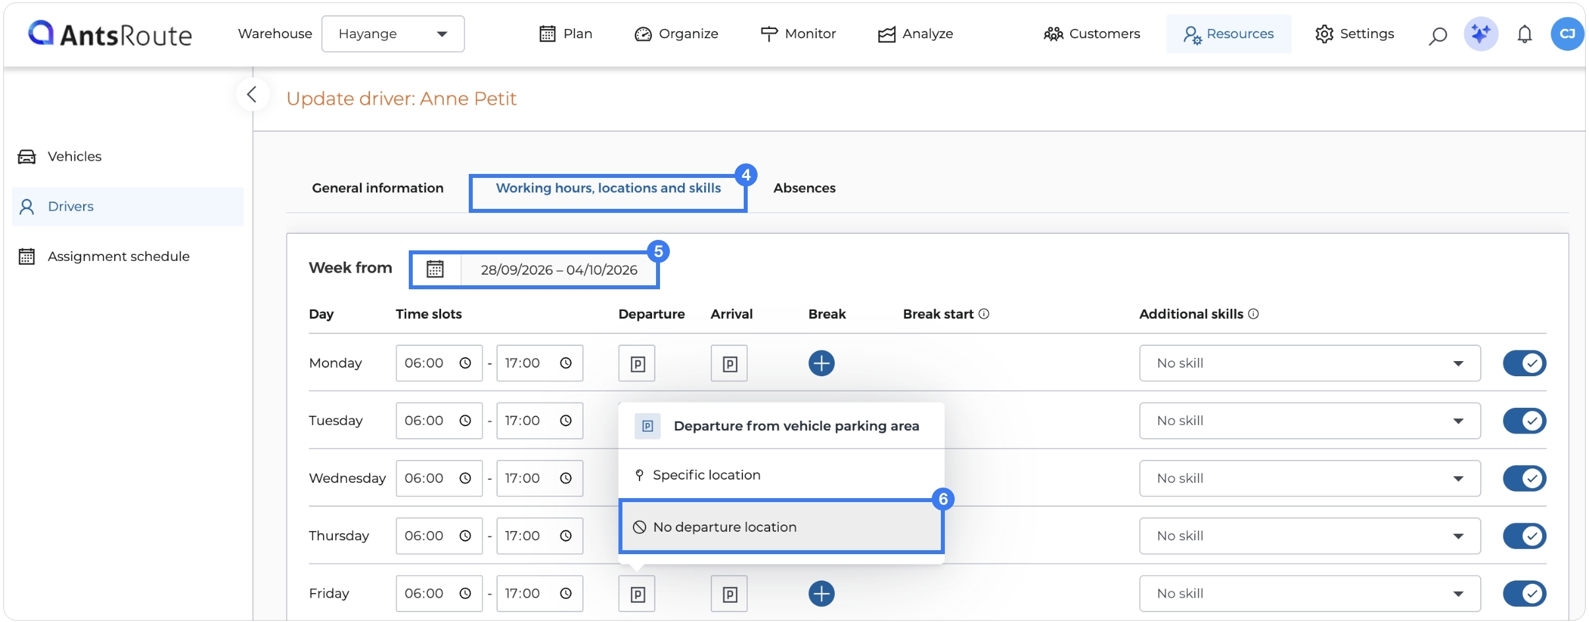The image size is (1589, 622).
Task: Open Assignment schedule in sidebar
Action: pyautogui.click(x=104, y=256)
